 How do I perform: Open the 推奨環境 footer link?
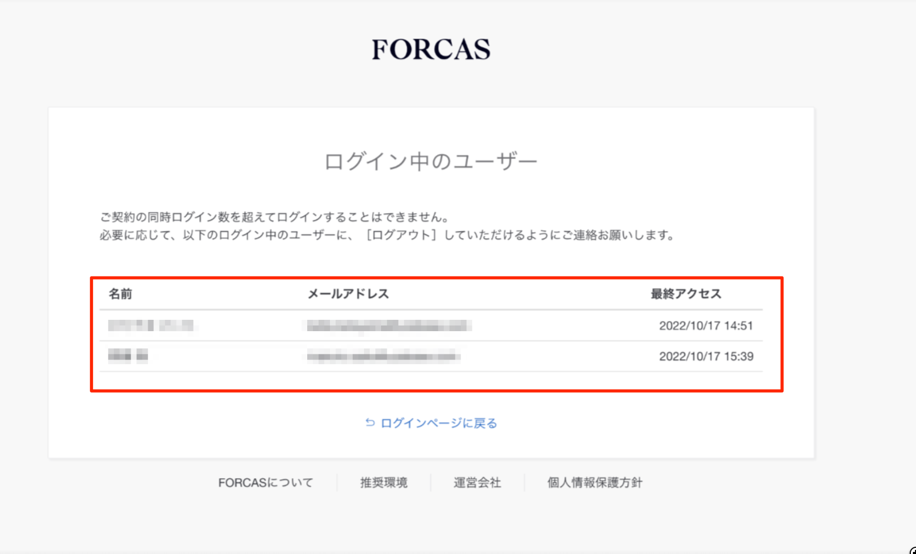384,483
